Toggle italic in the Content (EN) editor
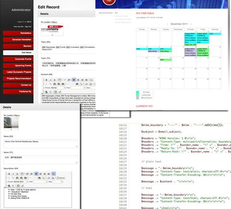The width and height of the screenshot is (231, 209). [x=51, y=80]
